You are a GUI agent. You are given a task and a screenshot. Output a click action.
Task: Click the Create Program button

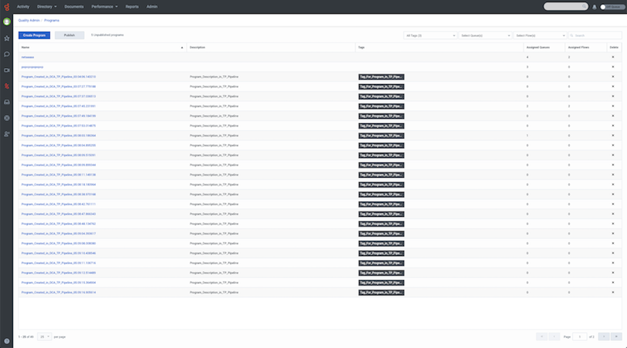point(34,36)
